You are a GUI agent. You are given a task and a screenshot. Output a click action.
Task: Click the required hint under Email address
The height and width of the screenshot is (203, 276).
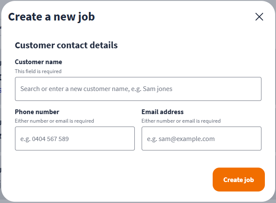click(181, 121)
